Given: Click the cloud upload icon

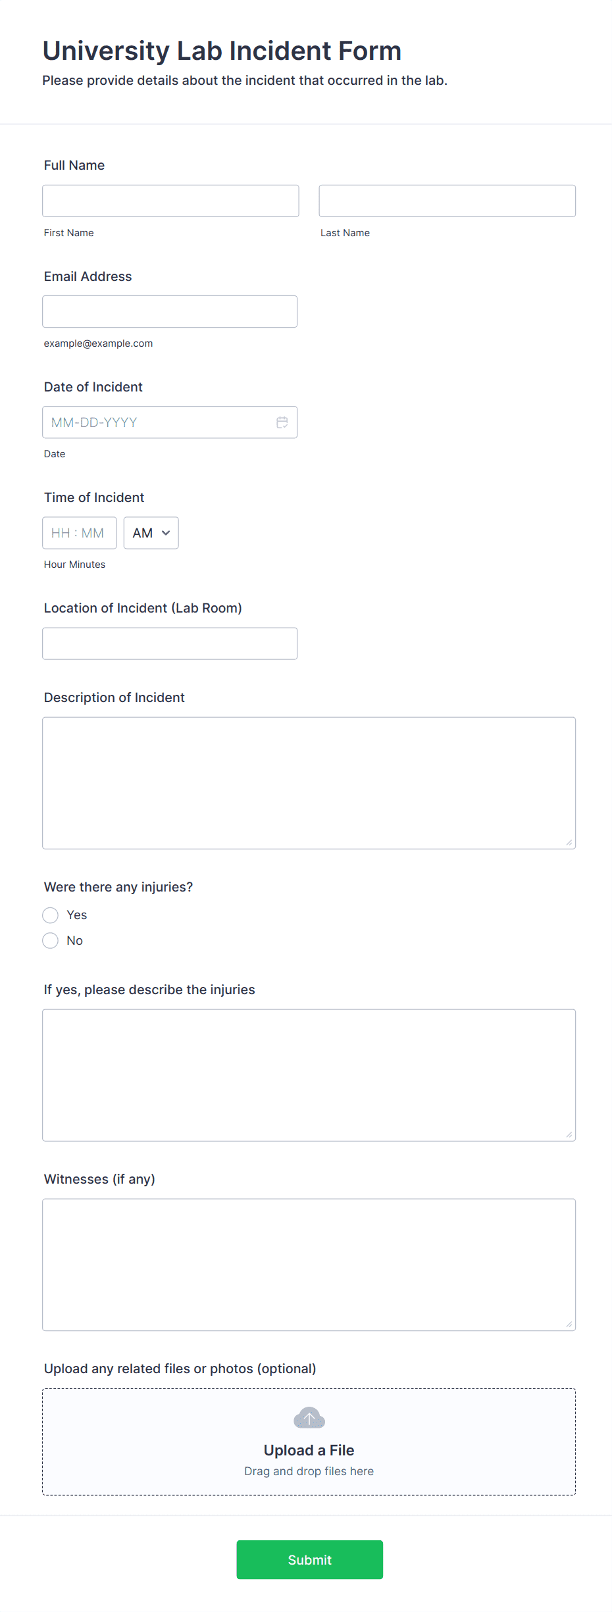Looking at the screenshot, I should tap(309, 1418).
